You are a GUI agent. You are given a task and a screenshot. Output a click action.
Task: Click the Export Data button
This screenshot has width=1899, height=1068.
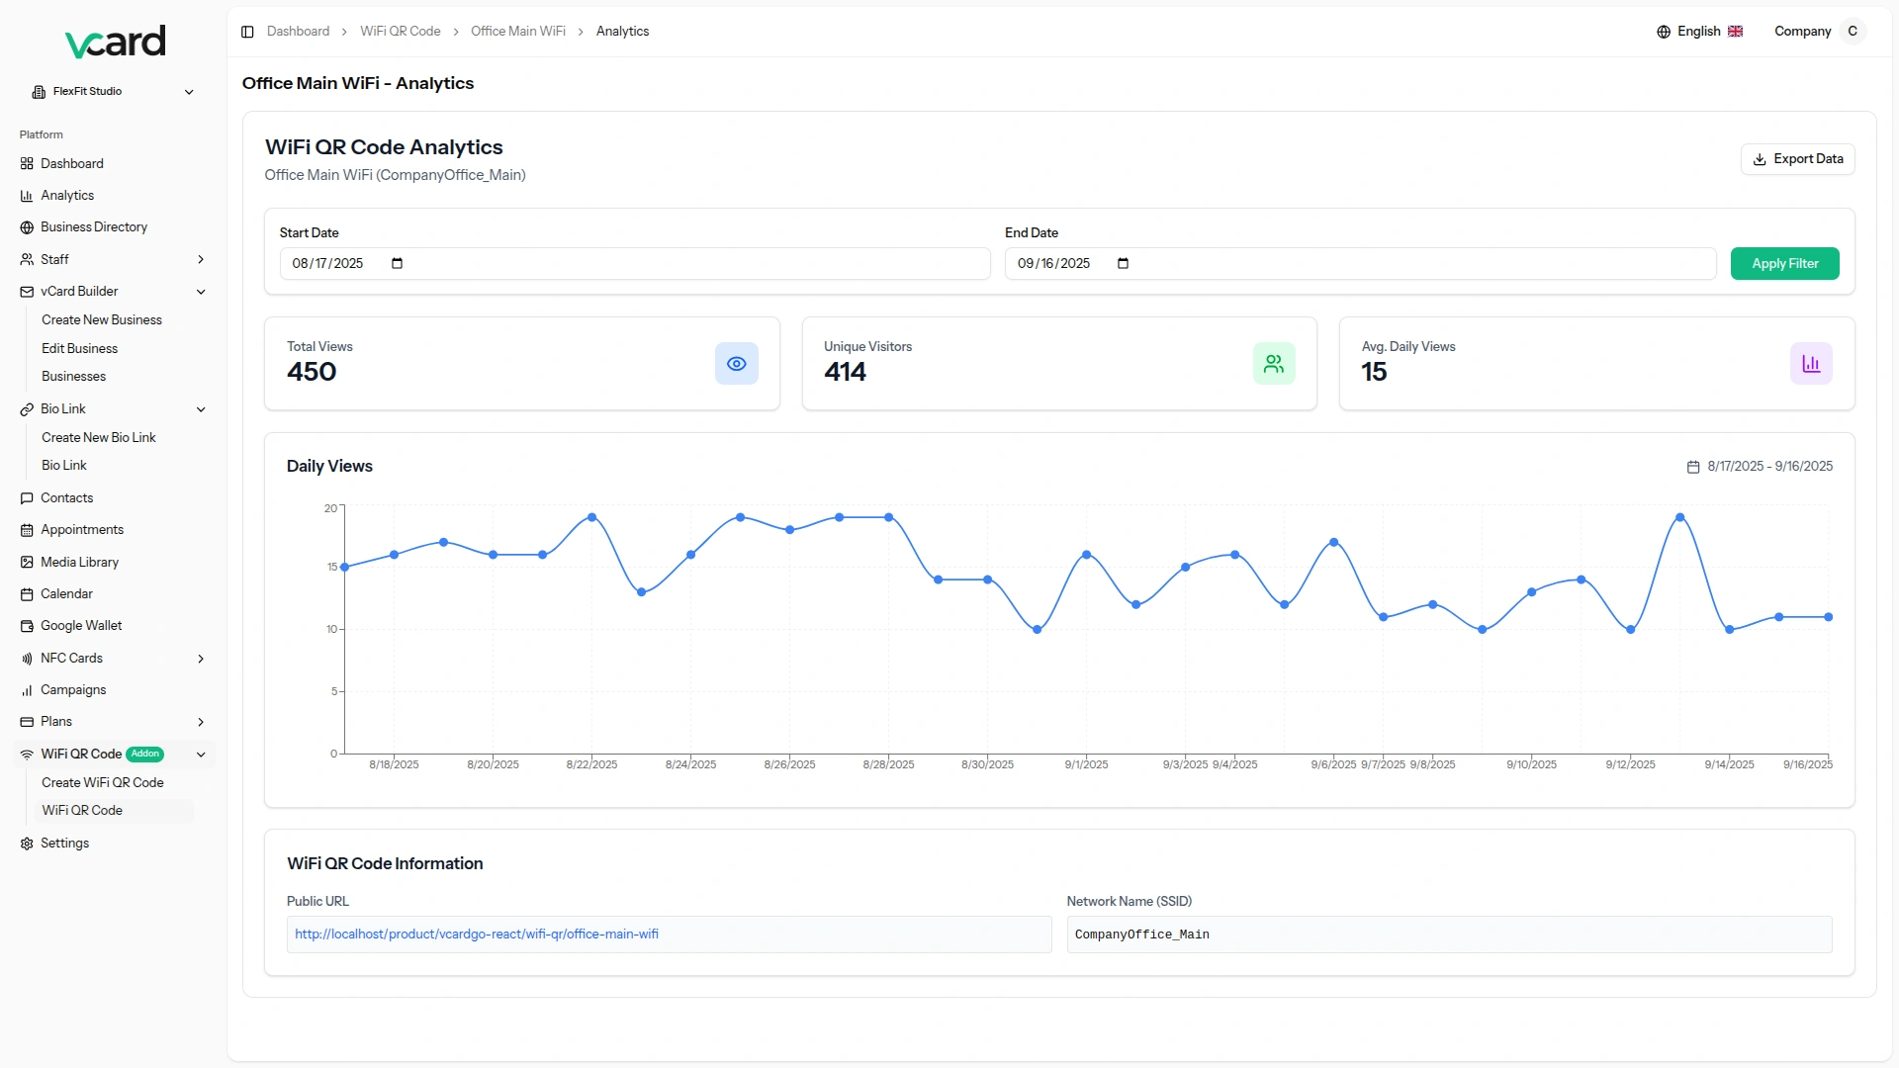coord(1797,159)
